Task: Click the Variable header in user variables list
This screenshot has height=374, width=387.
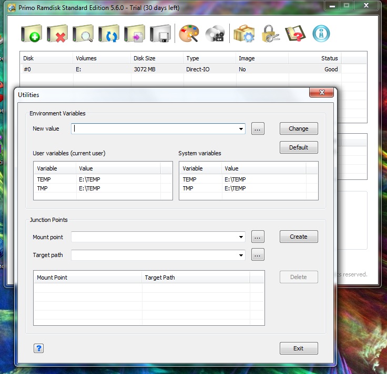Action: 55,168
